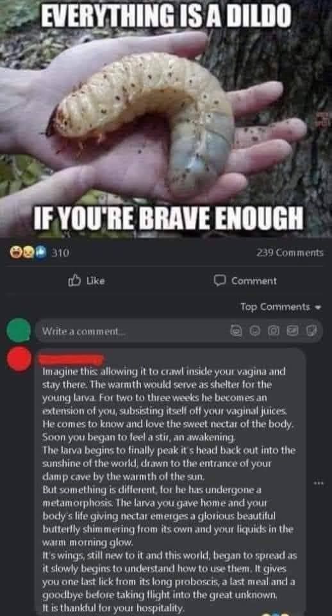The height and width of the screenshot is (616, 332).
Task: Open the 239 Comments link
Action: point(290,253)
